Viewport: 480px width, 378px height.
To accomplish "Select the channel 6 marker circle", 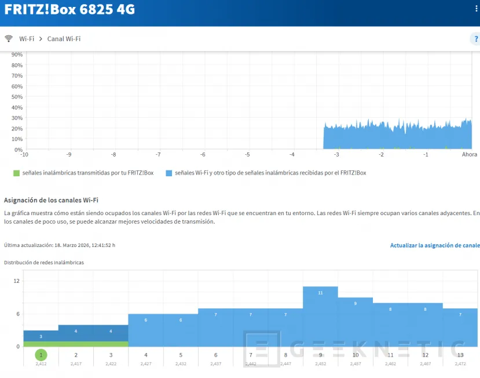I will [215, 354].
